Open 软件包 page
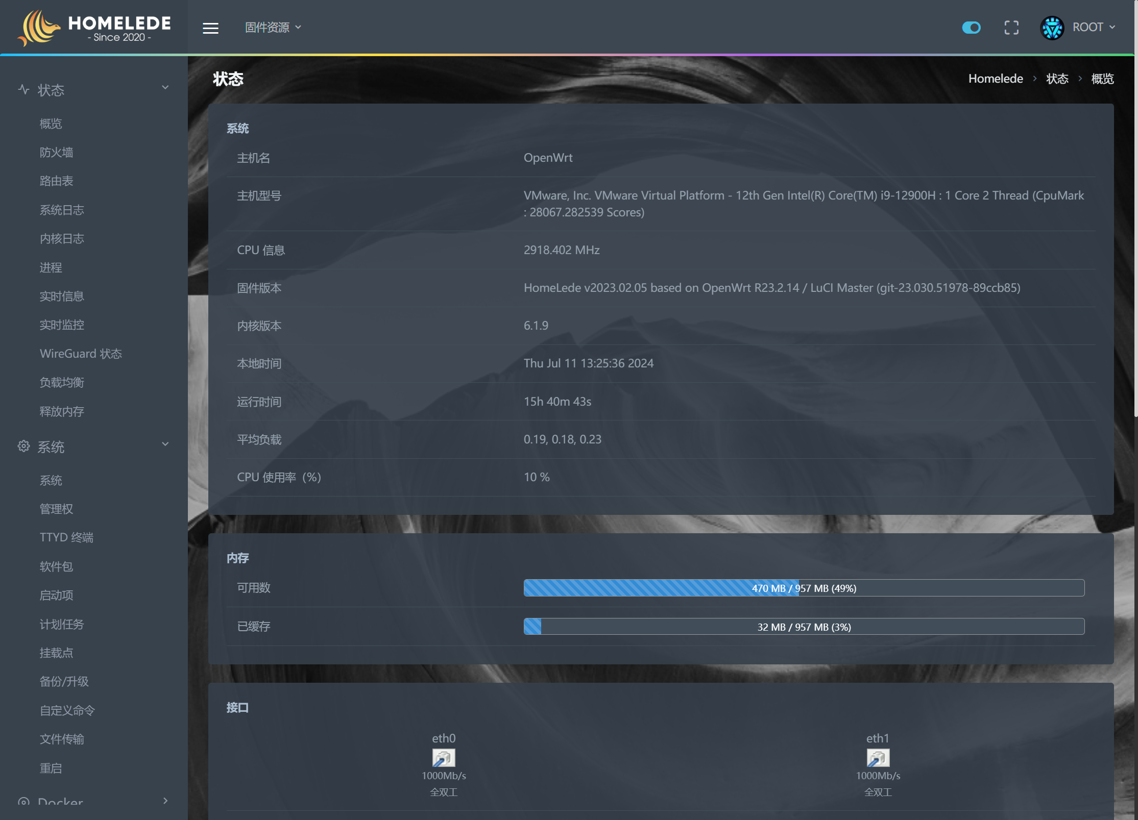 tap(57, 566)
